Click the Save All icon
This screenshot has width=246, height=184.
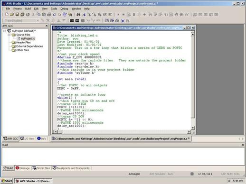pos(22,14)
